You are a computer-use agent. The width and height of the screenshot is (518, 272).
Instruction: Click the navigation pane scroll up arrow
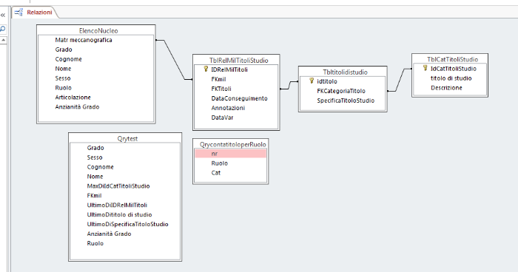[x=3, y=40]
